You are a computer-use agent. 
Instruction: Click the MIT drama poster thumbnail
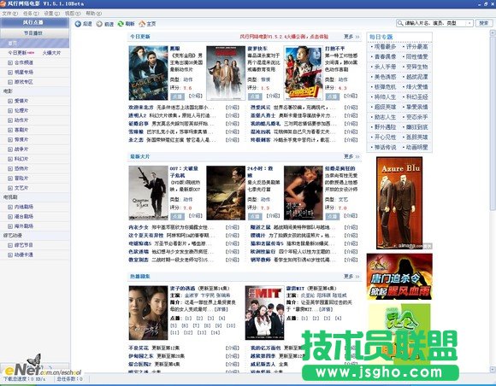[264, 313]
